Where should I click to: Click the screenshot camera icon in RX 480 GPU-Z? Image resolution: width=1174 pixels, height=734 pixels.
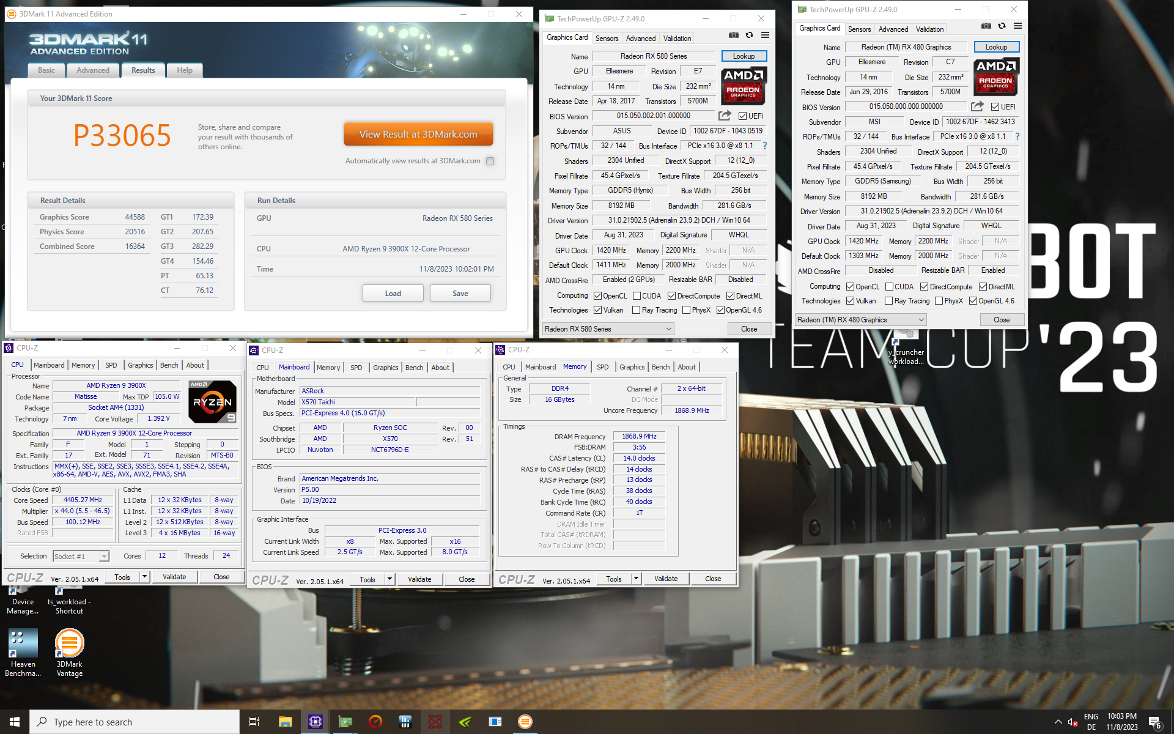(986, 26)
